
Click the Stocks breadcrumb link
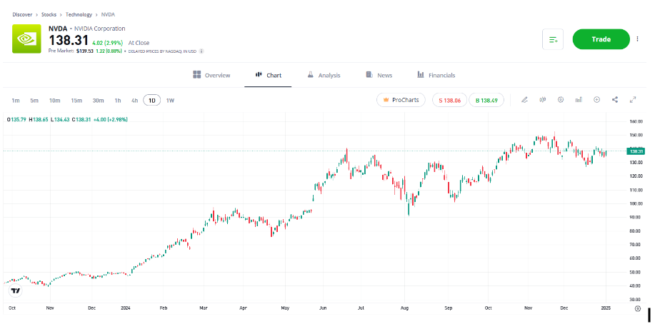point(49,14)
